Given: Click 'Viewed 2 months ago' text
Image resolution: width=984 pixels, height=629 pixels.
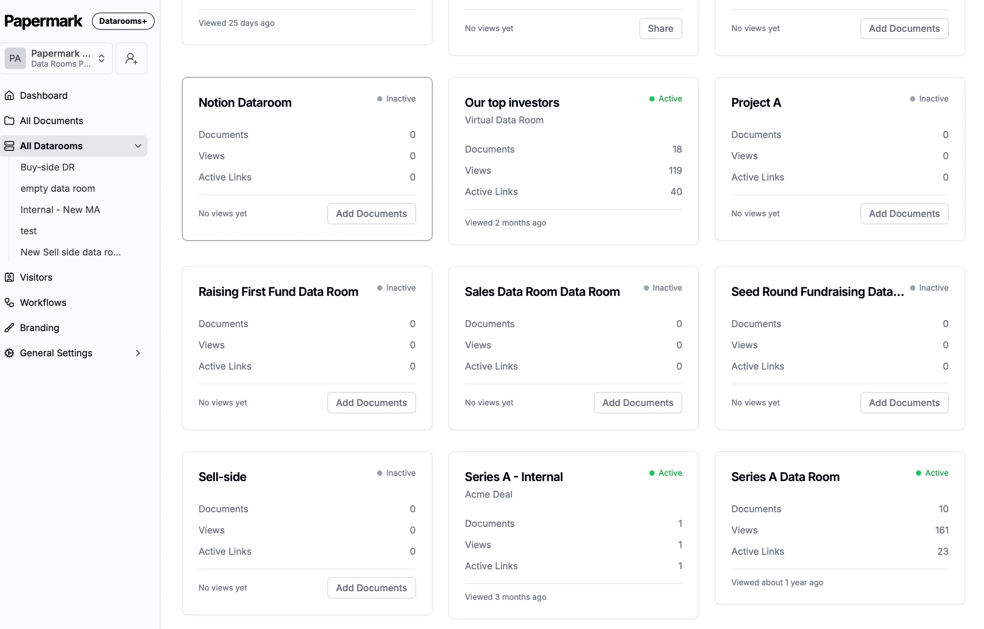Looking at the screenshot, I should tap(506, 223).
